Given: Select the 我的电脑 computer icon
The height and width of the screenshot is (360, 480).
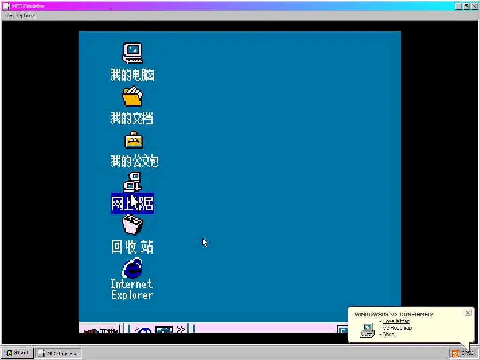Looking at the screenshot, I should [133, 53].
